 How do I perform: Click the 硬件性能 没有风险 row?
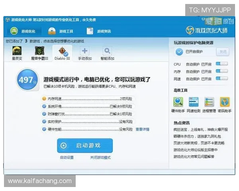click(x=88, y=129)
